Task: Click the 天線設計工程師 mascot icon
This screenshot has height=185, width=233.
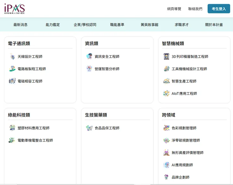Action: (12, 57)
